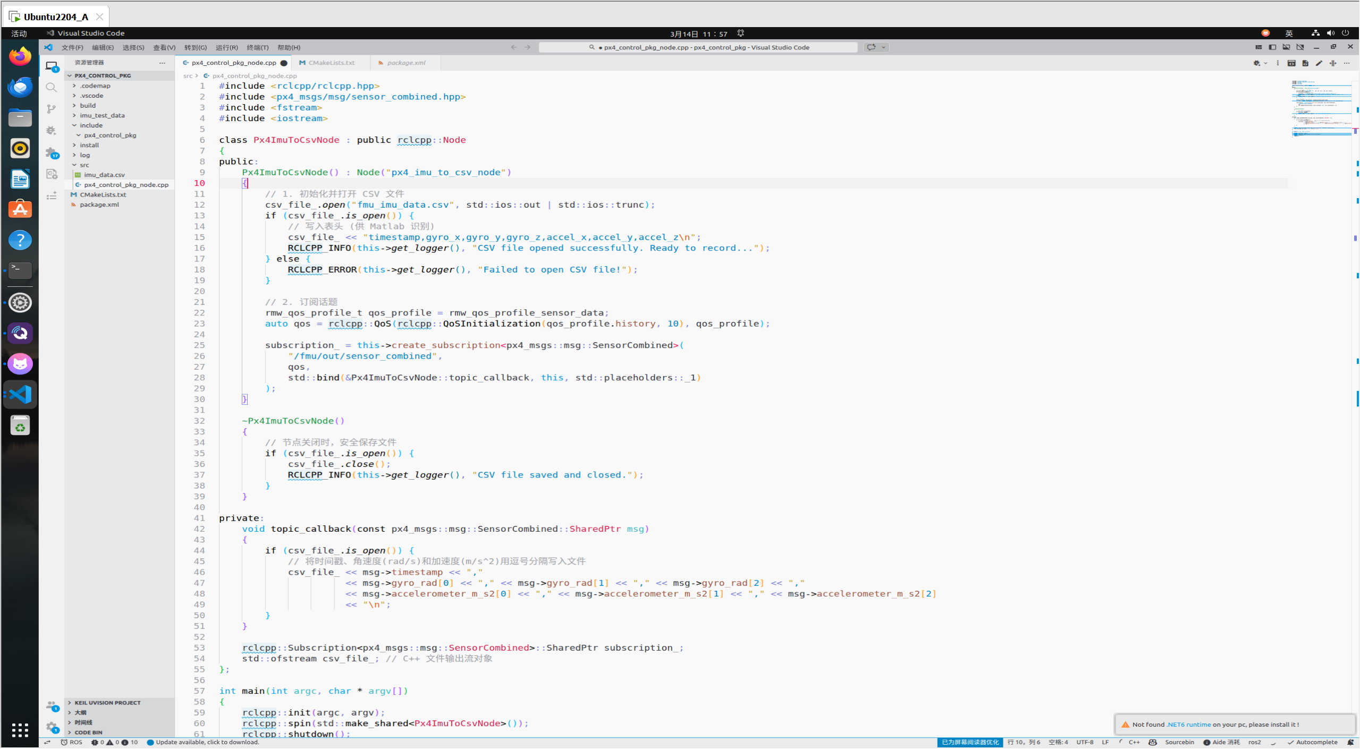This screenshot has height=749, width=1360.
Task: Open the 终端(T) terminal menu
Action: point(257,47)
